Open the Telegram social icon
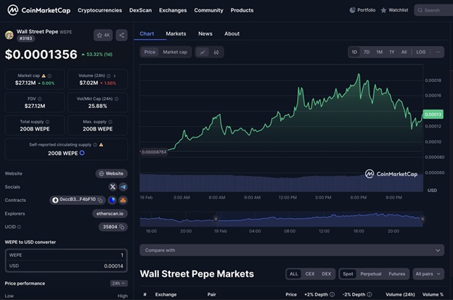 (x=122, y=187)
